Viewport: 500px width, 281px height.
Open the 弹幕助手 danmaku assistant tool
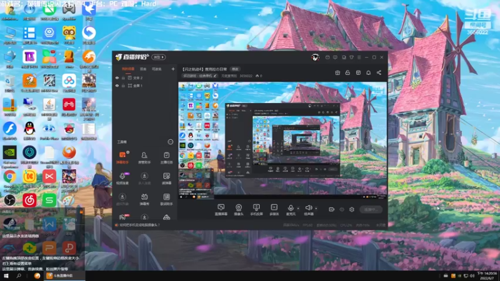coord(122,157)
